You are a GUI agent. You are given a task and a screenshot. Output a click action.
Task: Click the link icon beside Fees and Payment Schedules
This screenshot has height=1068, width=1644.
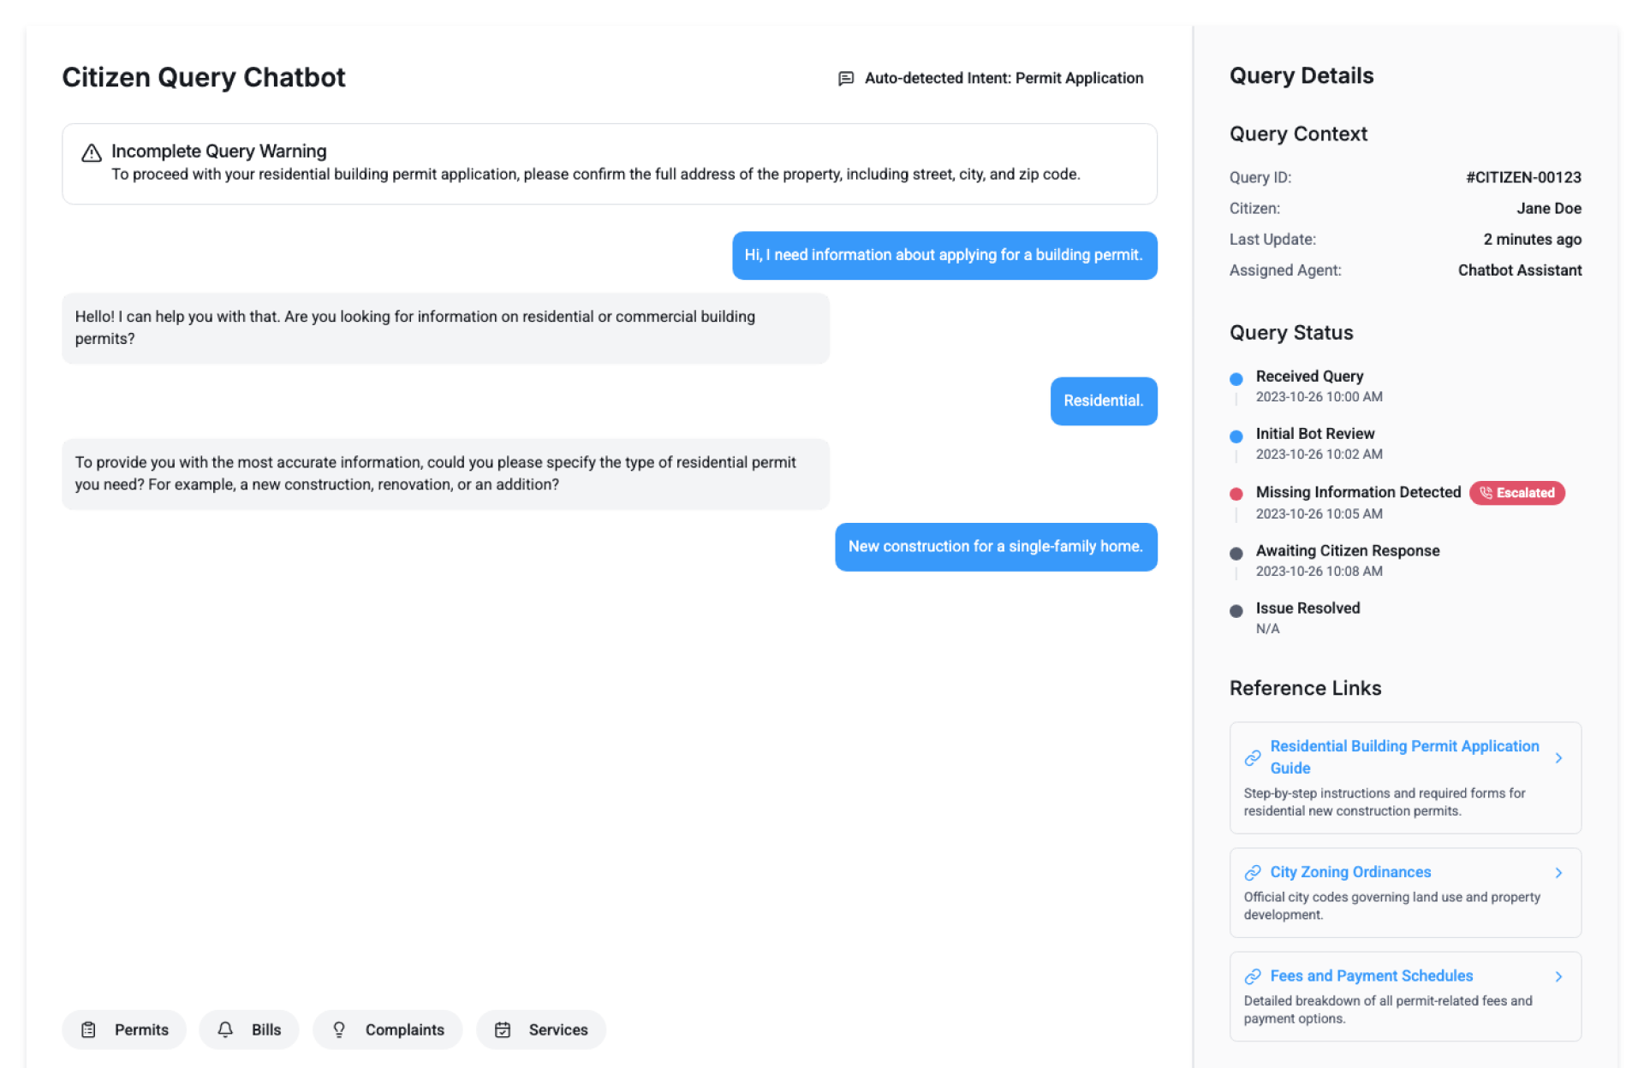1253,976
